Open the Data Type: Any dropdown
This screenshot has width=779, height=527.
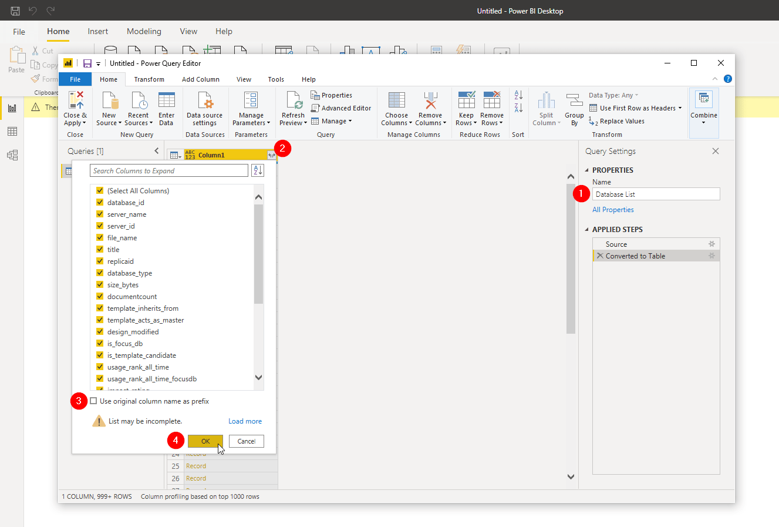[613, 95]
